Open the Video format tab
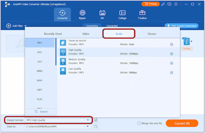Image resolution: width=205 pixels, height=133 pixels. pos(86,34)
